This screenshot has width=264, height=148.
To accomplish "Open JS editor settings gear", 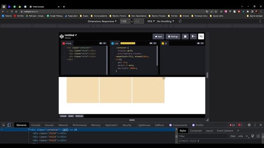I will tap(198, 43).
